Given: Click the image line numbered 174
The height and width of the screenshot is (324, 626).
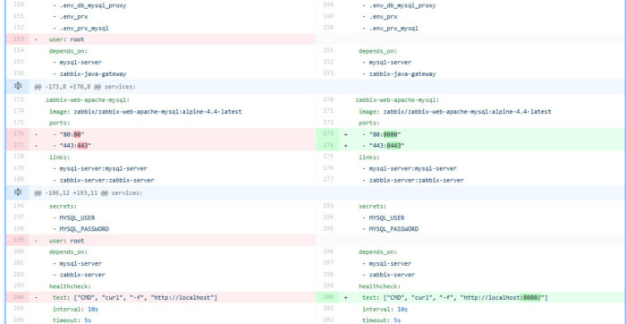Looking at the screenshot, I should [x=145, y=112].
